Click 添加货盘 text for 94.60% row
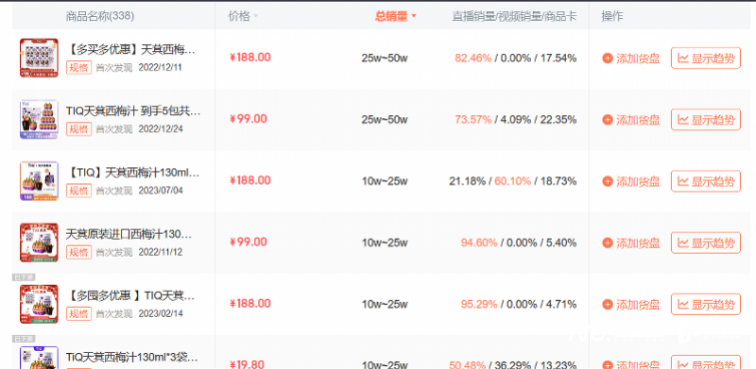This screenshot has width=756, height=369. [x=638, y=243]
